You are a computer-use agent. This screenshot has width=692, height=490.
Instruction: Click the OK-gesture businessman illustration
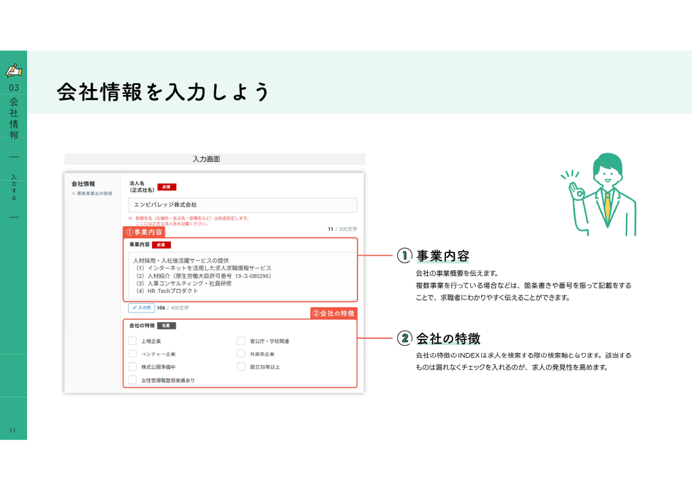coord(599,194)
